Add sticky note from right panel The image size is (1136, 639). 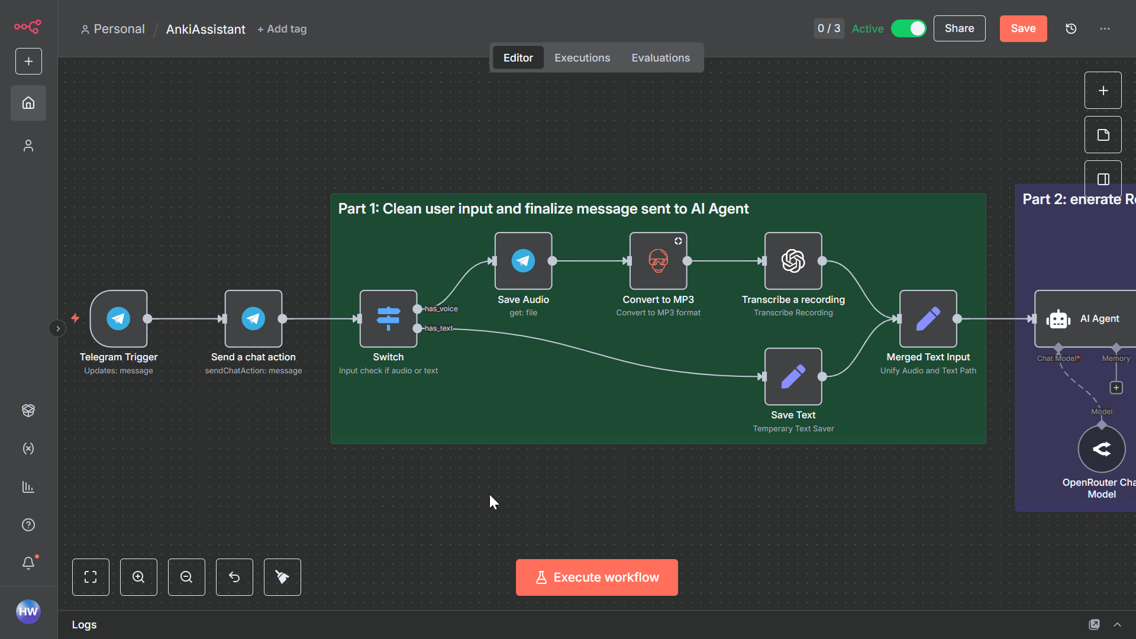(x=1103, y=135)
